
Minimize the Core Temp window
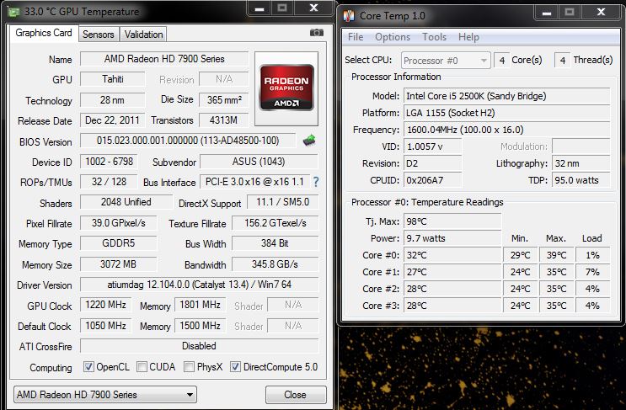tap(547, 13)
